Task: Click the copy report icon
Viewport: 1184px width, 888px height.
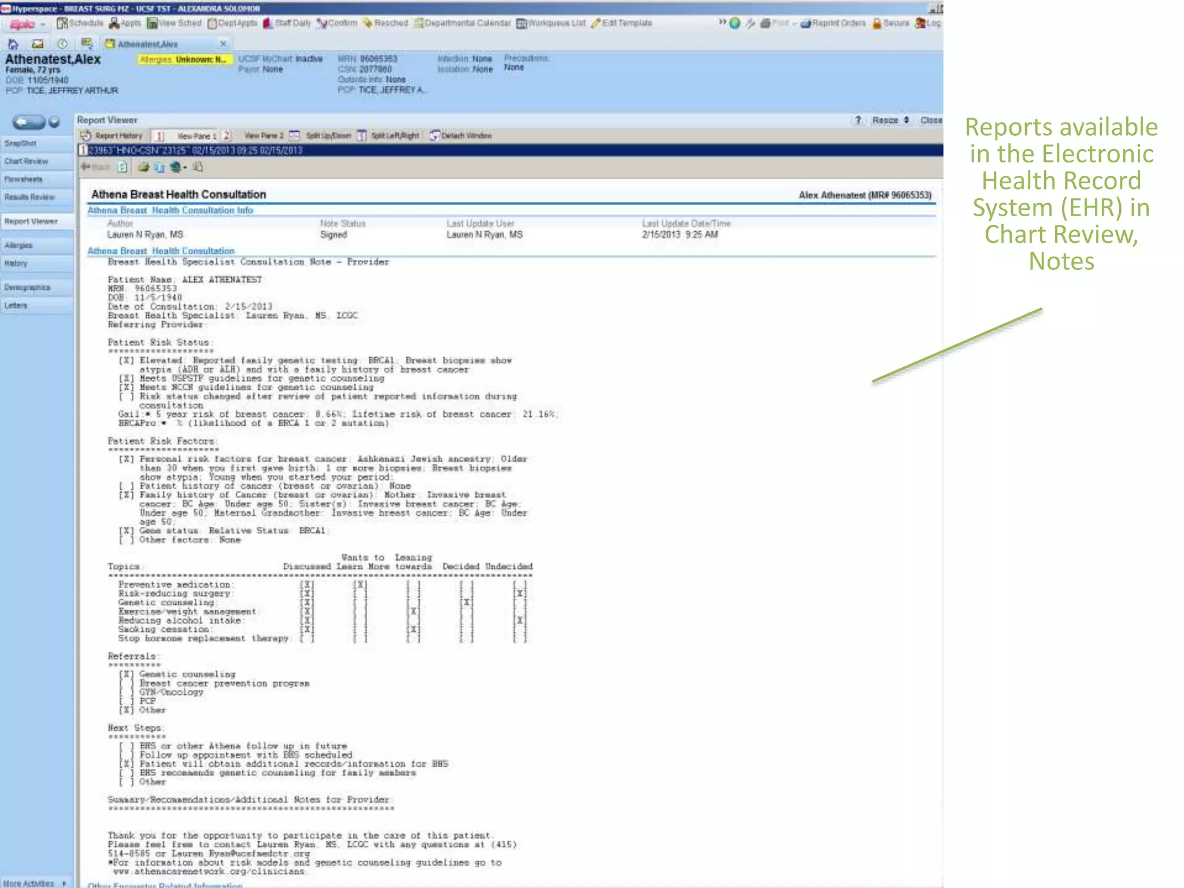Action: coord(159,167)
